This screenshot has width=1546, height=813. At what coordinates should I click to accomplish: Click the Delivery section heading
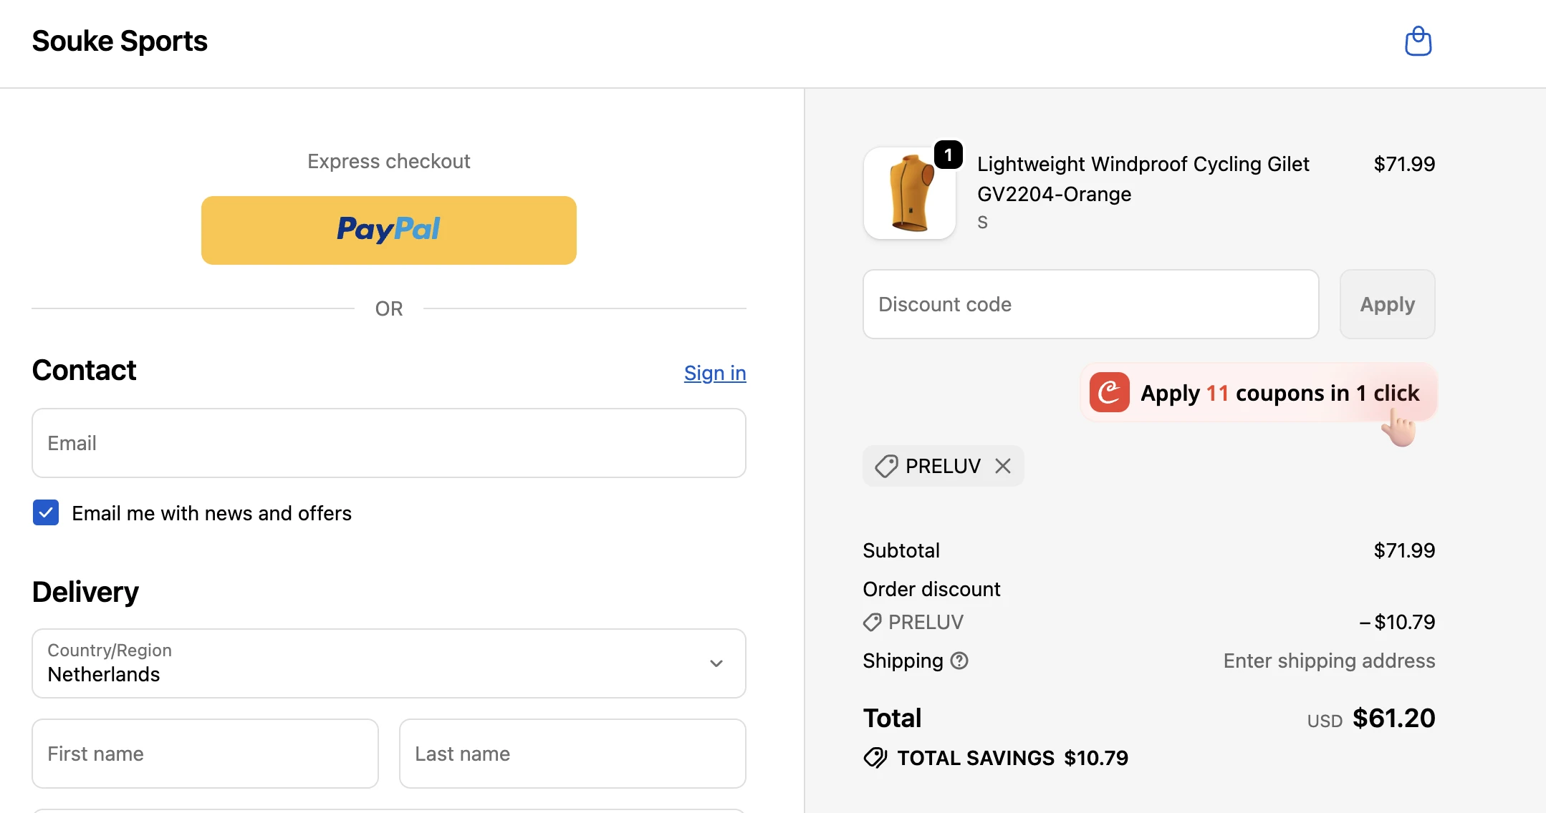(x=85, y=592)
